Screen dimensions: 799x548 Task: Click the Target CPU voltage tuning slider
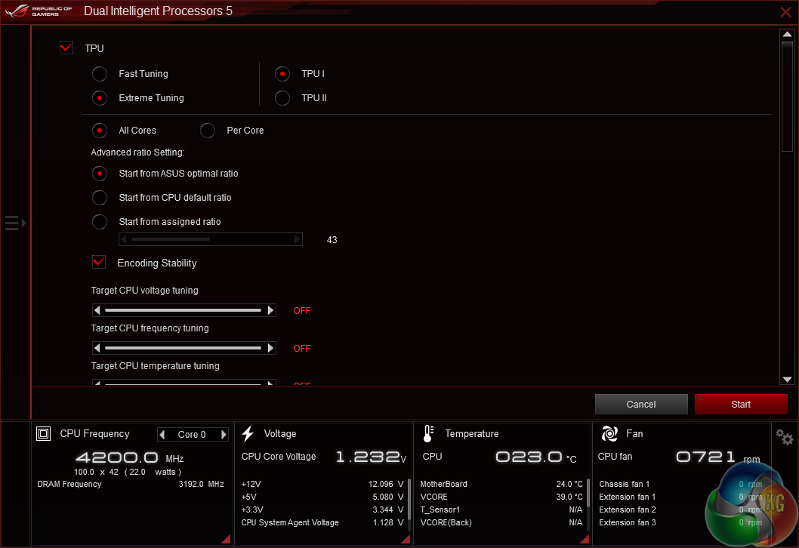[x=184, y=310]
